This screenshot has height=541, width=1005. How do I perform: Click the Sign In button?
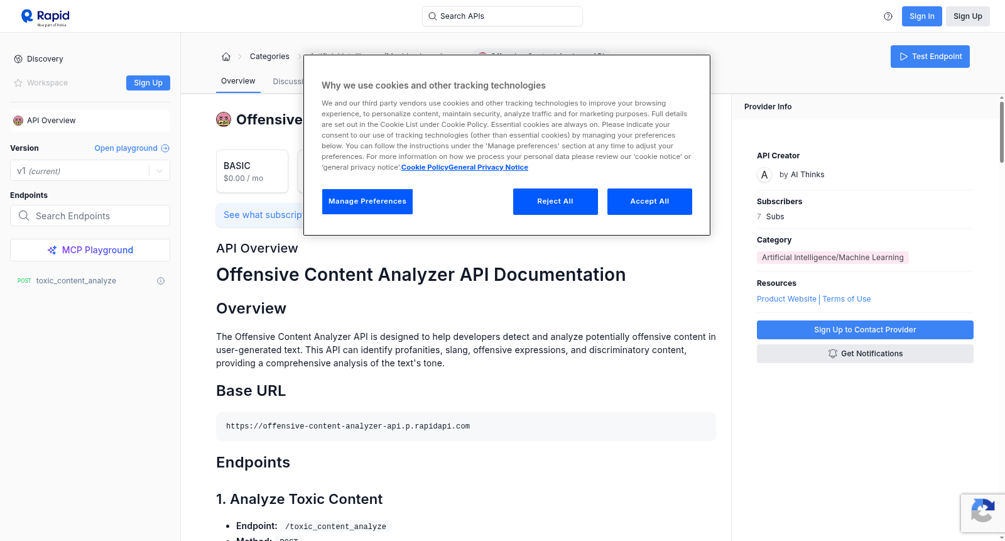tap(921, 16)
